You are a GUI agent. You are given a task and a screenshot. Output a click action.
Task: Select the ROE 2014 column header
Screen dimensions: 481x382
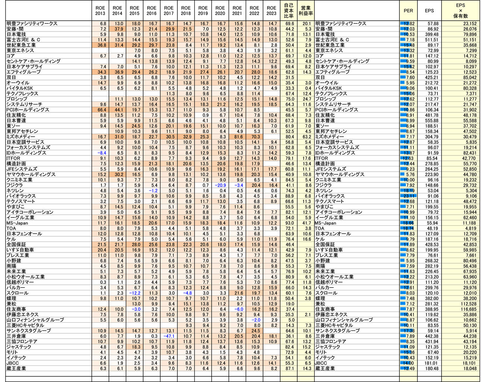coord(117,11)
